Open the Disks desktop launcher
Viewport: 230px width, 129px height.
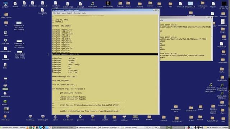(5, 66)
